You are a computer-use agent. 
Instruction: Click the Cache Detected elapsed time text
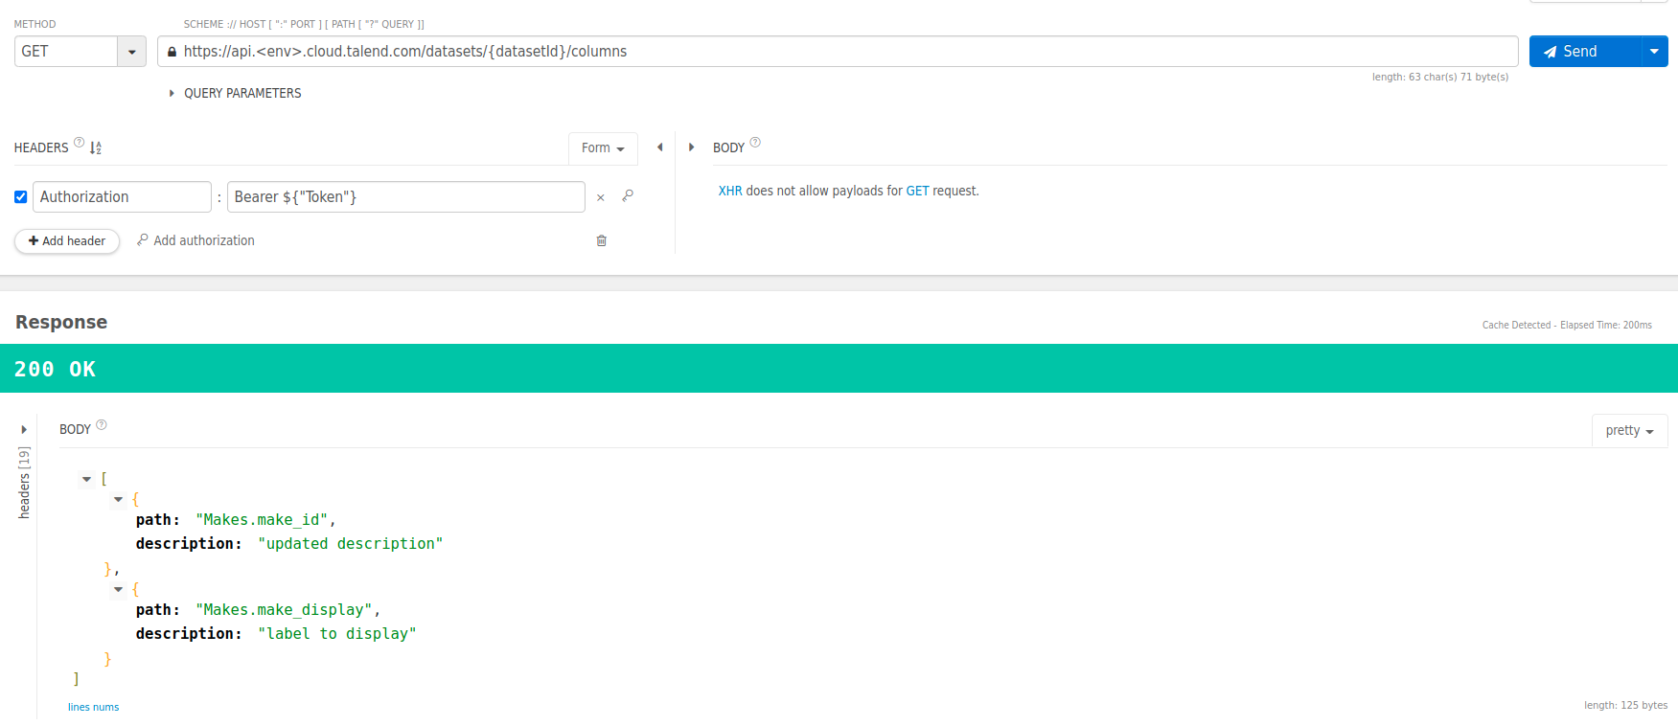(1567, 326)
